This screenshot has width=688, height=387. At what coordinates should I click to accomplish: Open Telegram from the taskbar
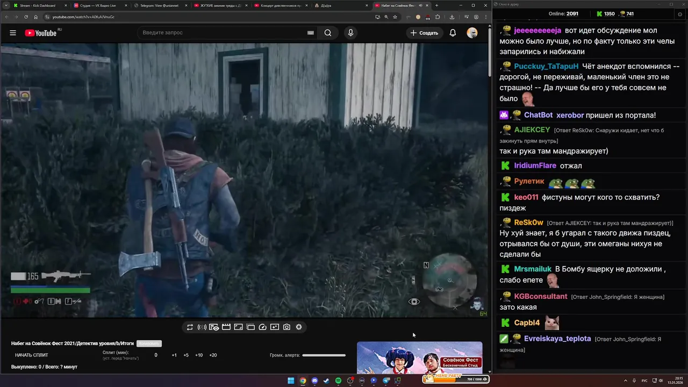pyautogui.click(x=385, y=381)
